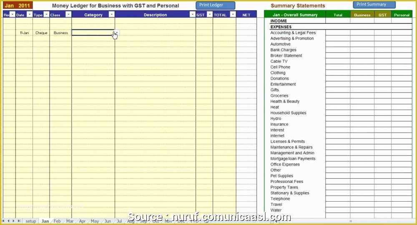This screenshot has height=225, width=417.
Task: Go to next sheet tab arrow
Action: click(x=14, y=221)
